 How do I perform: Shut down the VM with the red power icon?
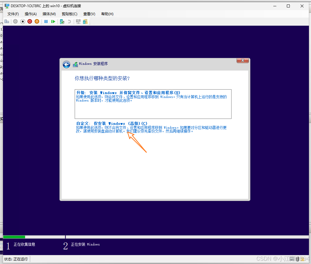pyautogui.click(x=30, y=22)
